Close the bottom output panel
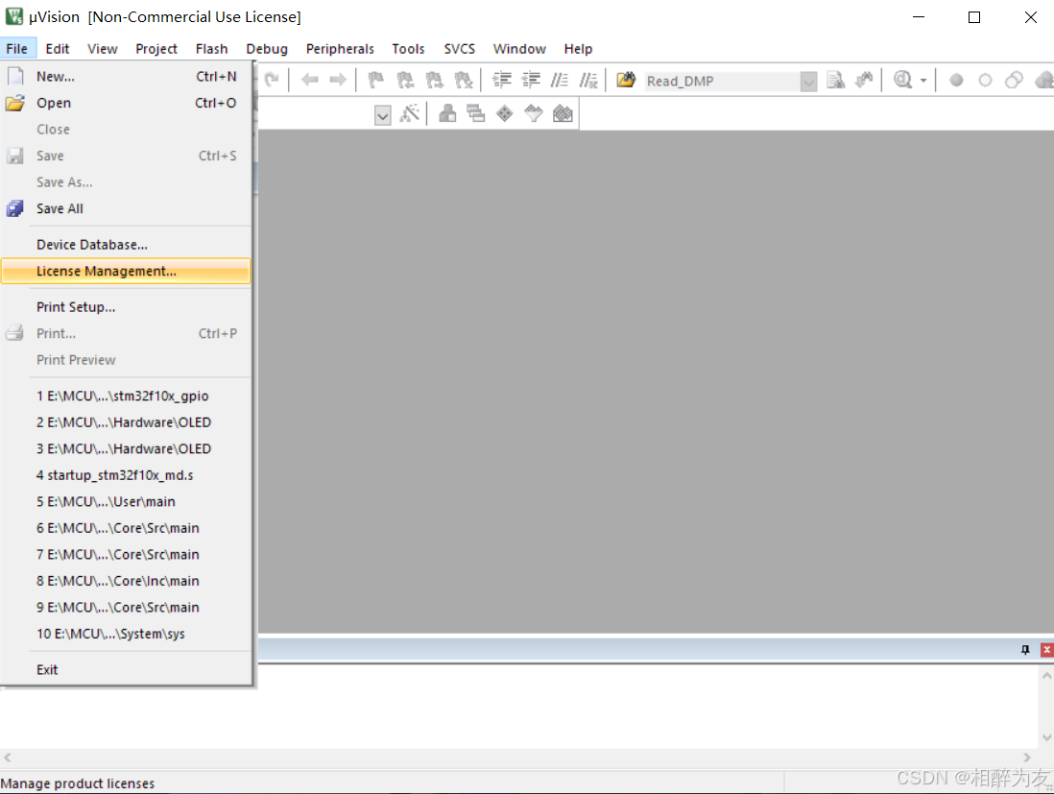 1046,650
